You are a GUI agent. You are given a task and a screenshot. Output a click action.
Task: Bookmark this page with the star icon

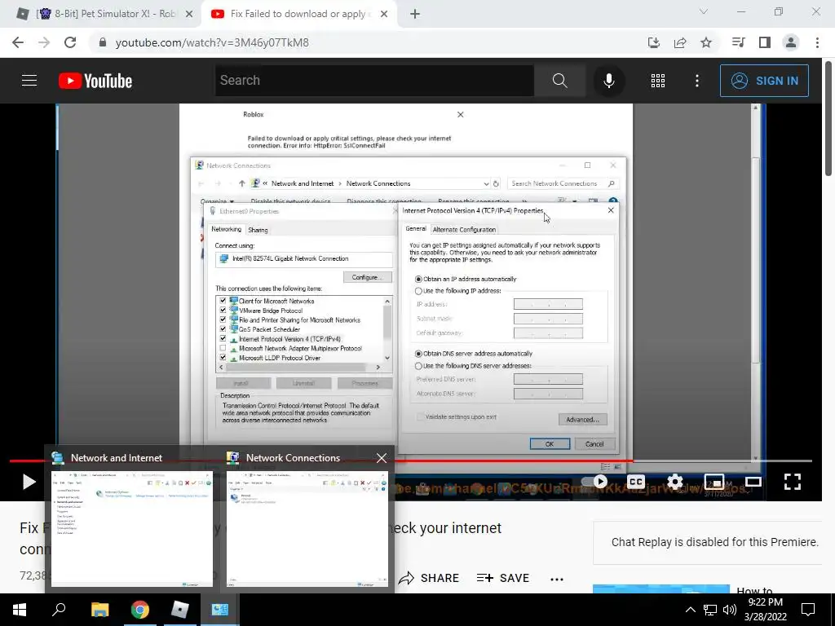706,42
